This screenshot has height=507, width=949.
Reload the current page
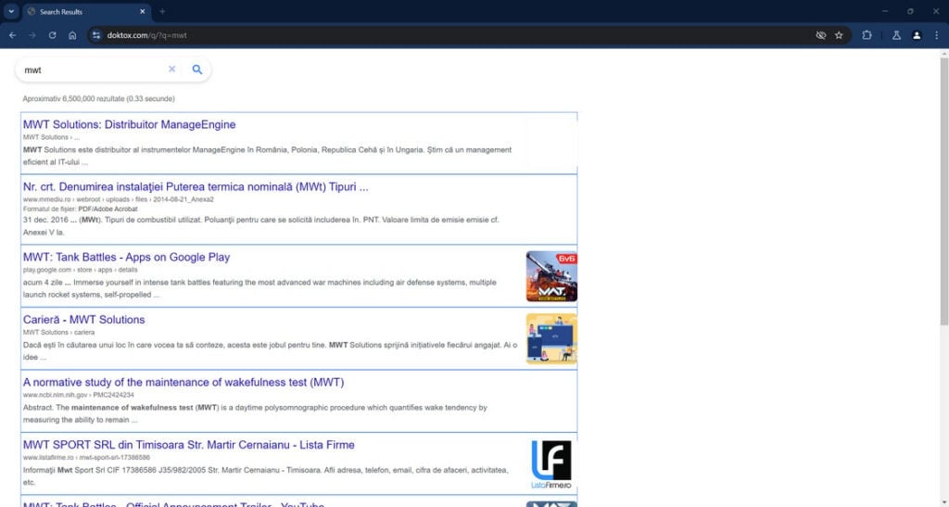(52, 35)
